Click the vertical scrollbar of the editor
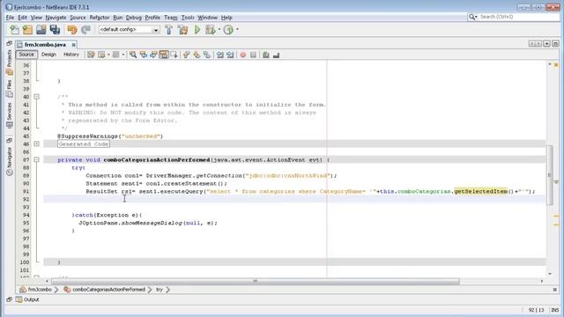The height and width of the screenshot is (317, 564). [550, 175]
